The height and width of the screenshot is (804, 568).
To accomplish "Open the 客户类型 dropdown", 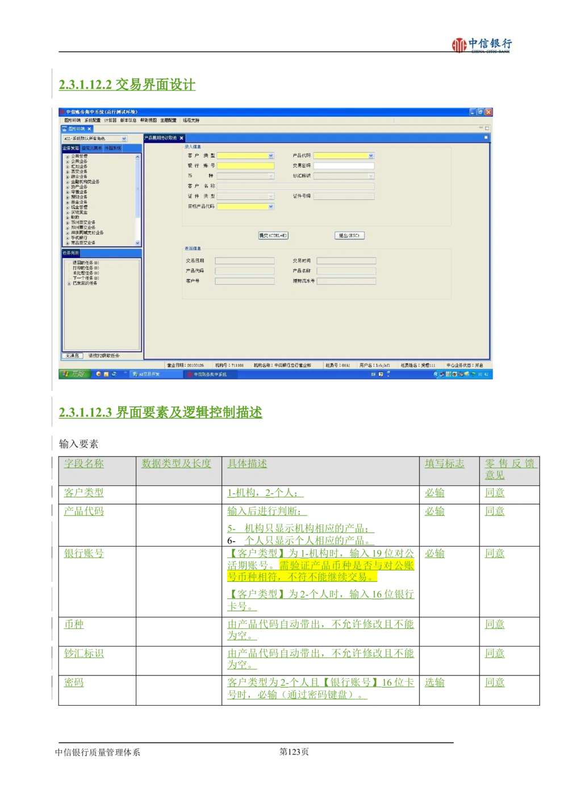I will 270,156.
